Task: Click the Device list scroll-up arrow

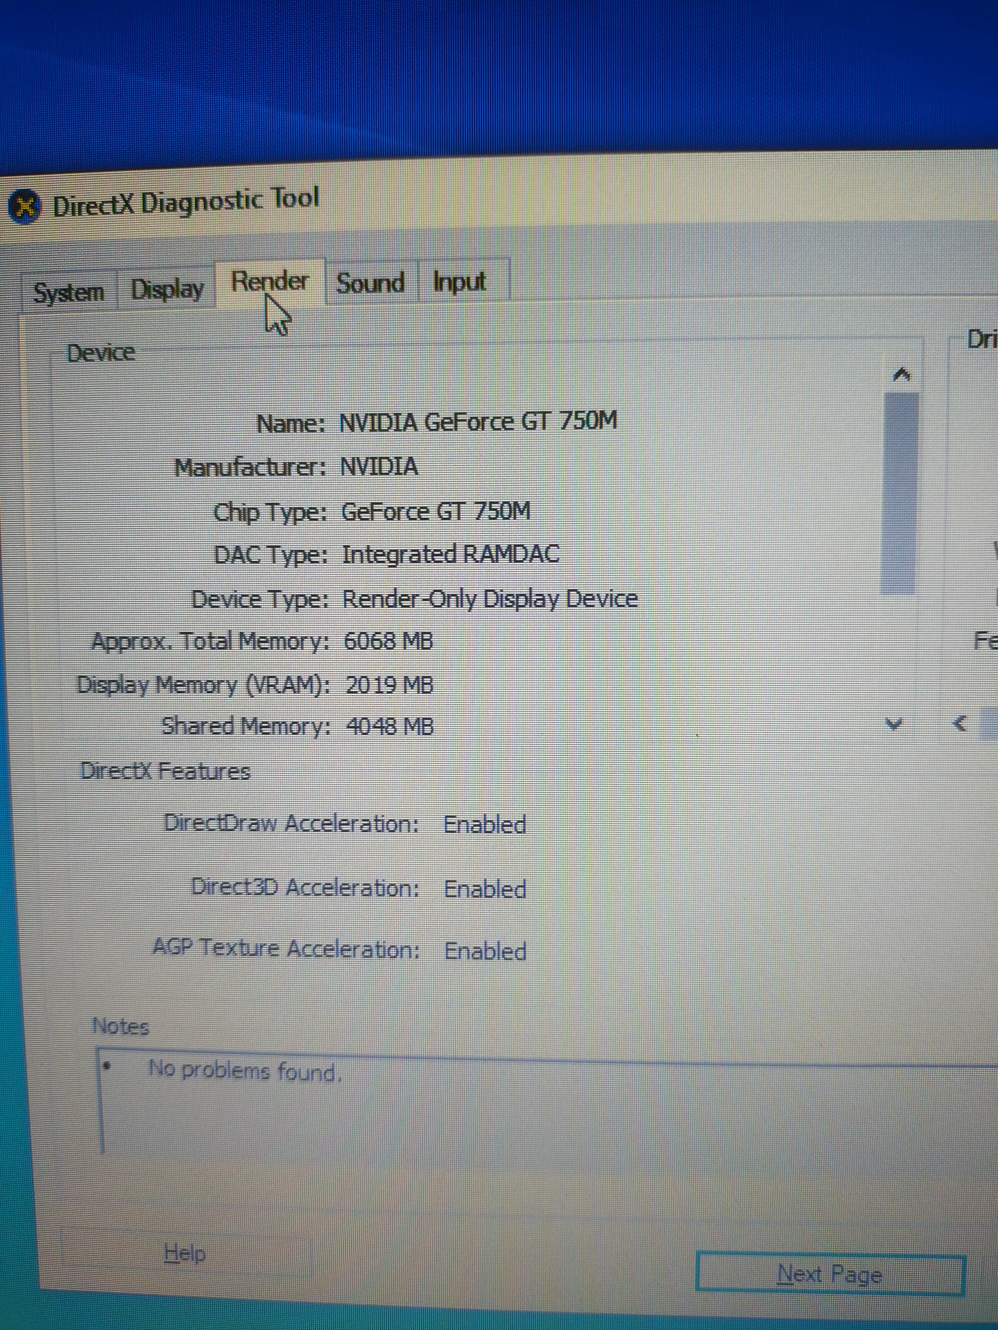Action: [x=901, y=375]
